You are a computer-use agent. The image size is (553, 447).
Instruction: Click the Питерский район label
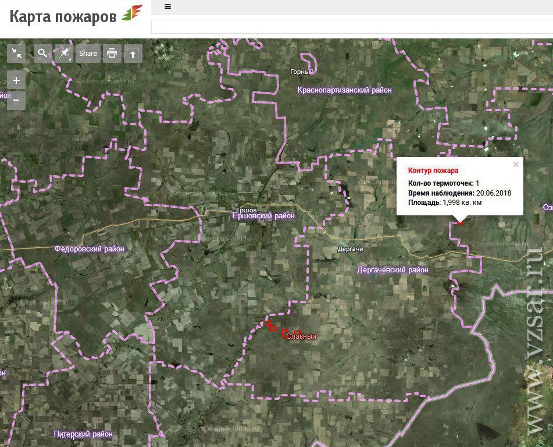(x=83, y=434)
